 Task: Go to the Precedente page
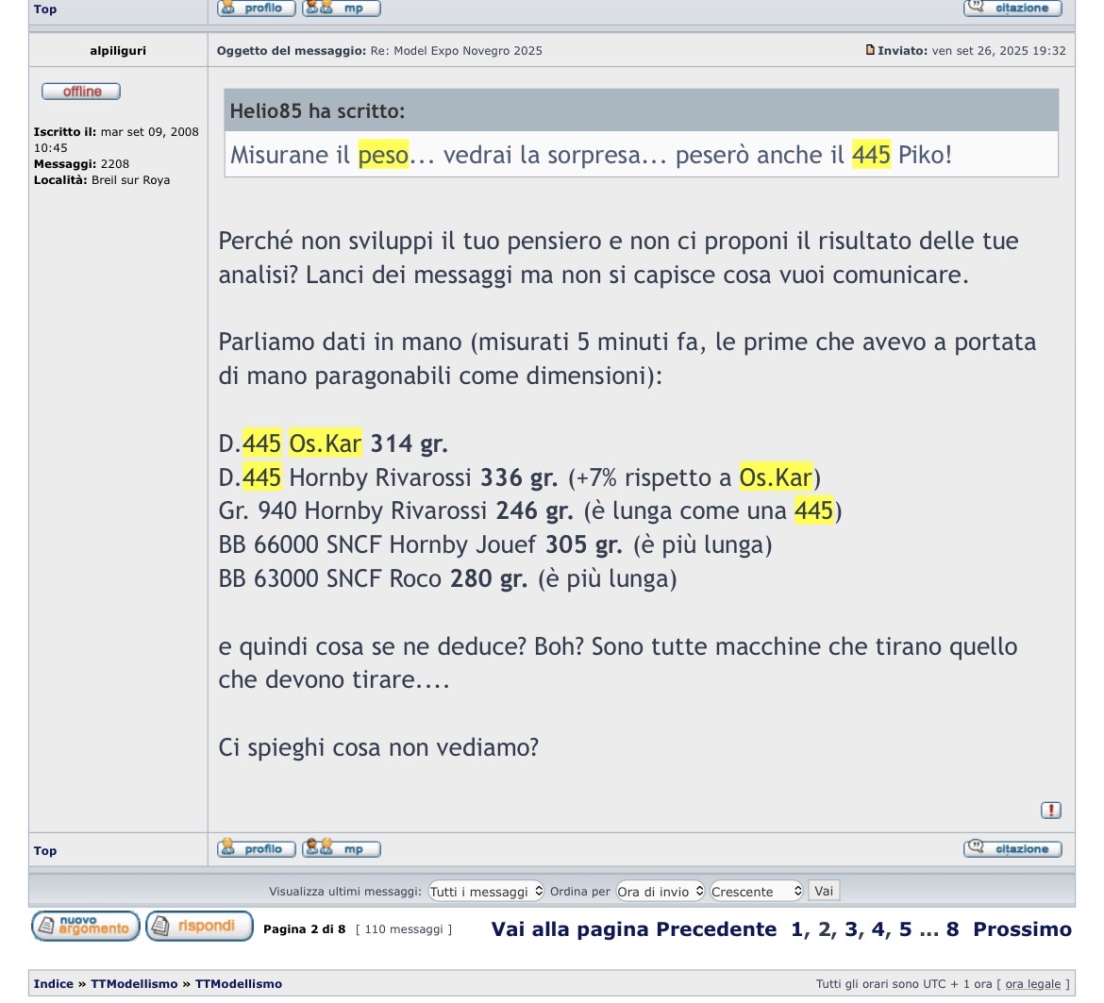716,929
